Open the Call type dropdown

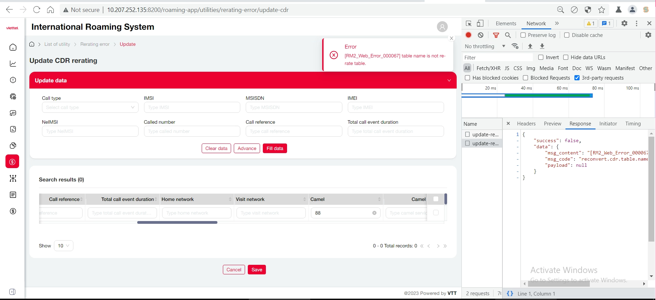(90, 107)
